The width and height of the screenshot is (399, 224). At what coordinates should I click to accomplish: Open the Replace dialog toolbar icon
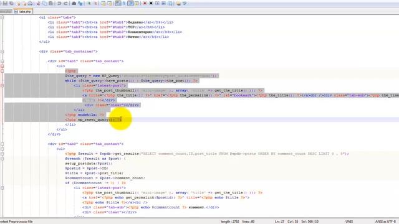coord(80,3)
